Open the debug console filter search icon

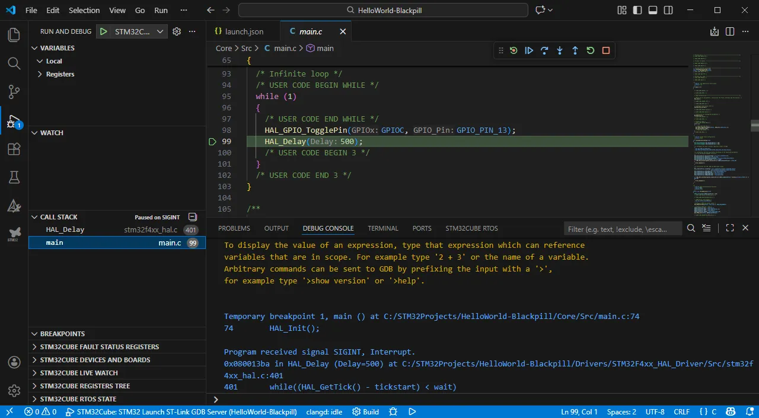691,228
